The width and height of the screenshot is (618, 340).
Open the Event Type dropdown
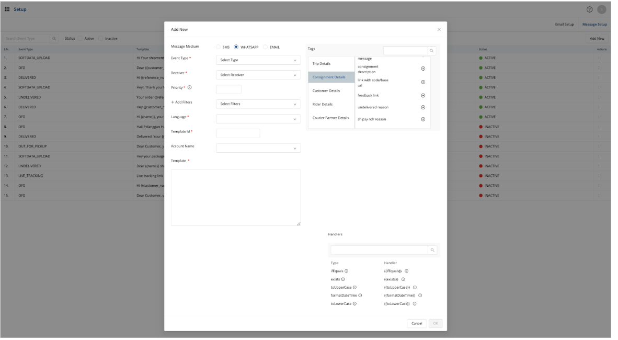[258, 60]
